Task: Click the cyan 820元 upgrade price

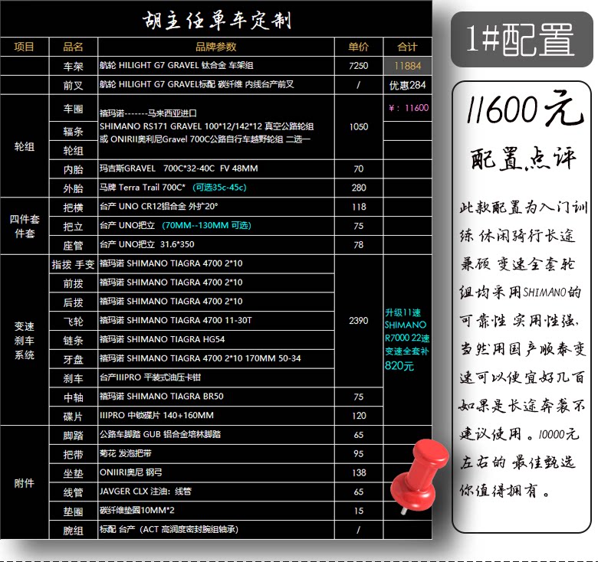Action: click(399, 366)
